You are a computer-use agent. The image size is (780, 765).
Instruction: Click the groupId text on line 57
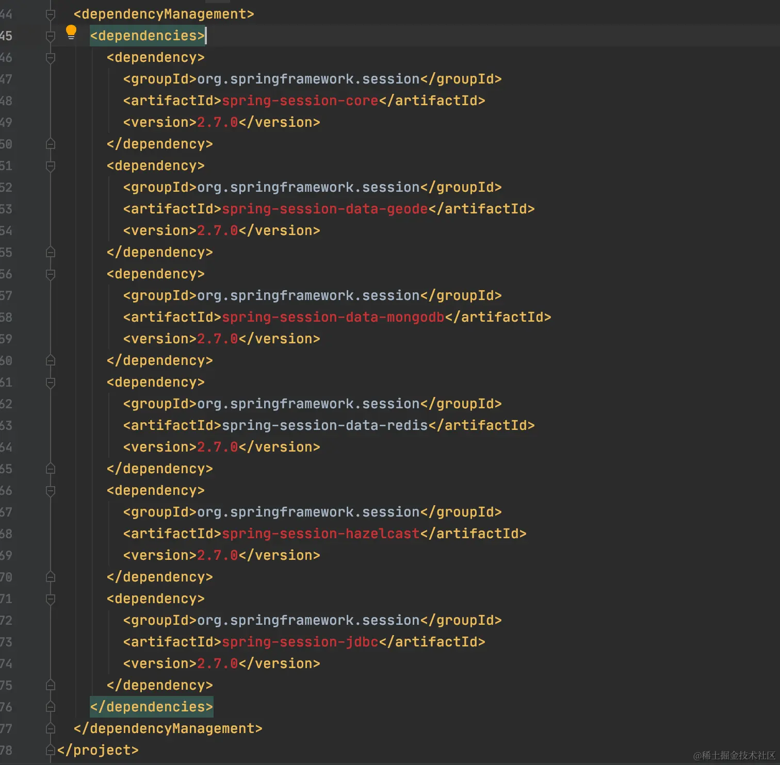308,295
